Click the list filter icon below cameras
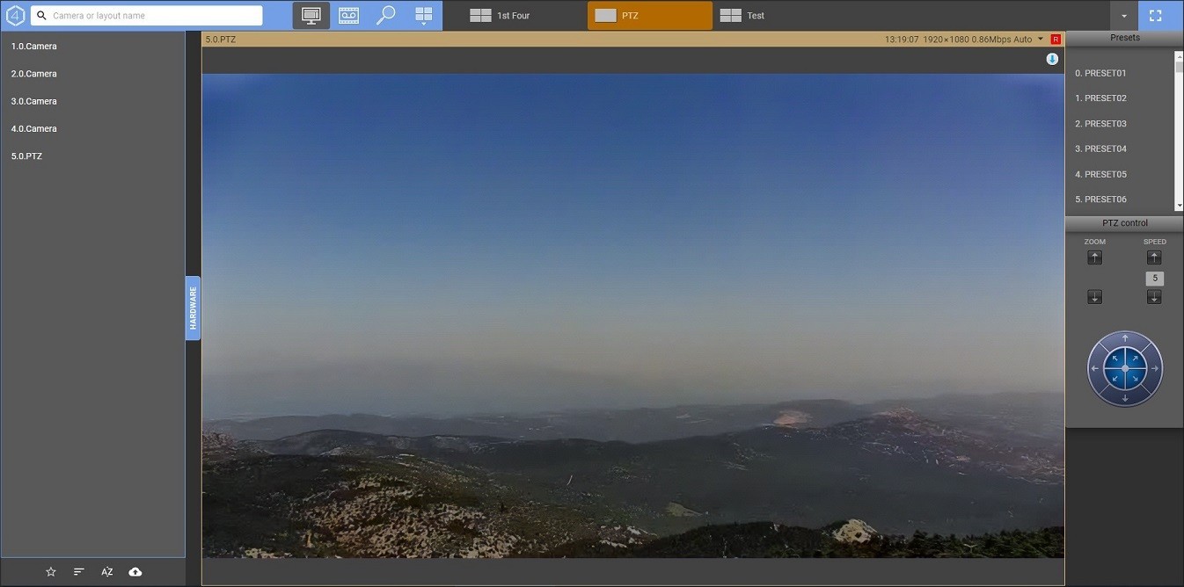1184x587 pixels. [x=79, y=572]
